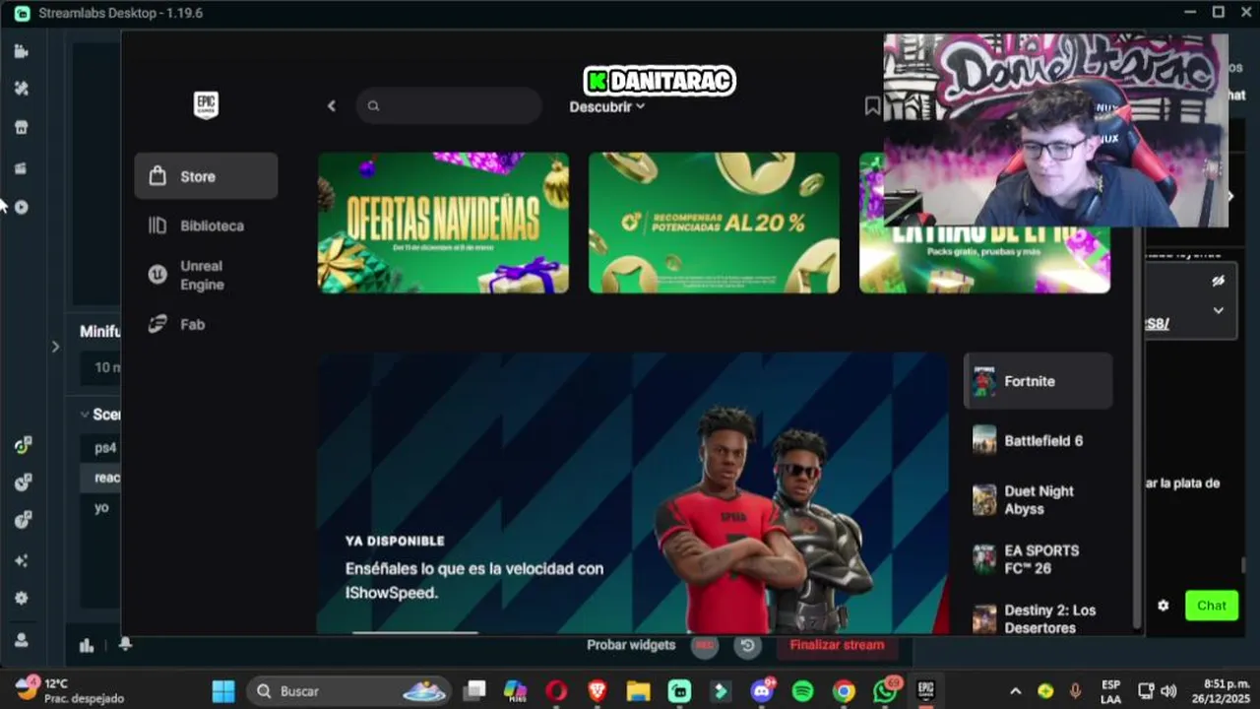Click the Fortnite IShowSpeed hero banner
Screen dimensions: 1260x709
coord(632,493)
